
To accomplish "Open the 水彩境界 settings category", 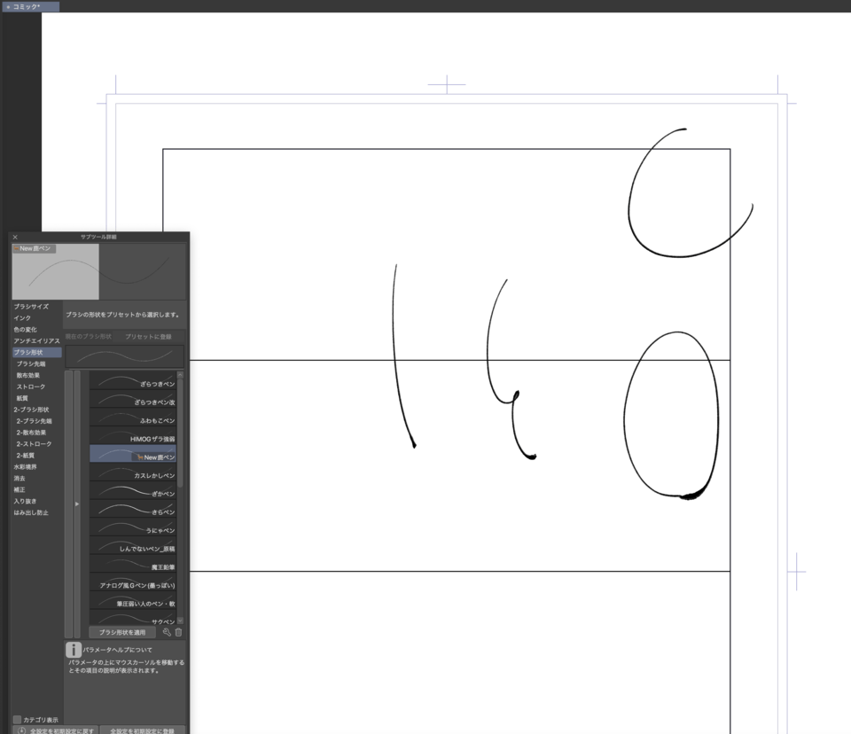I will [30, 466].
